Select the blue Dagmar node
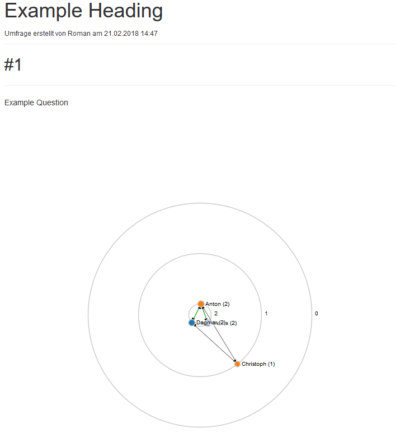The image size is (400, 433). 192,323
